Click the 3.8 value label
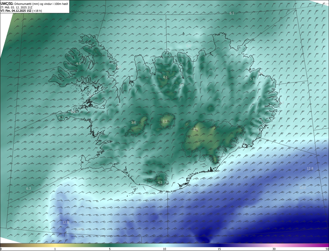 (x=133, y=123)
